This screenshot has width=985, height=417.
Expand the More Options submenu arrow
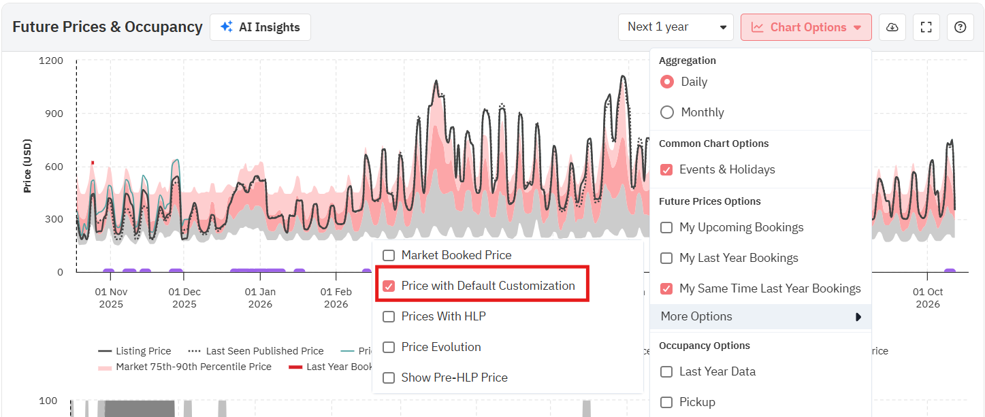[858, 316]
